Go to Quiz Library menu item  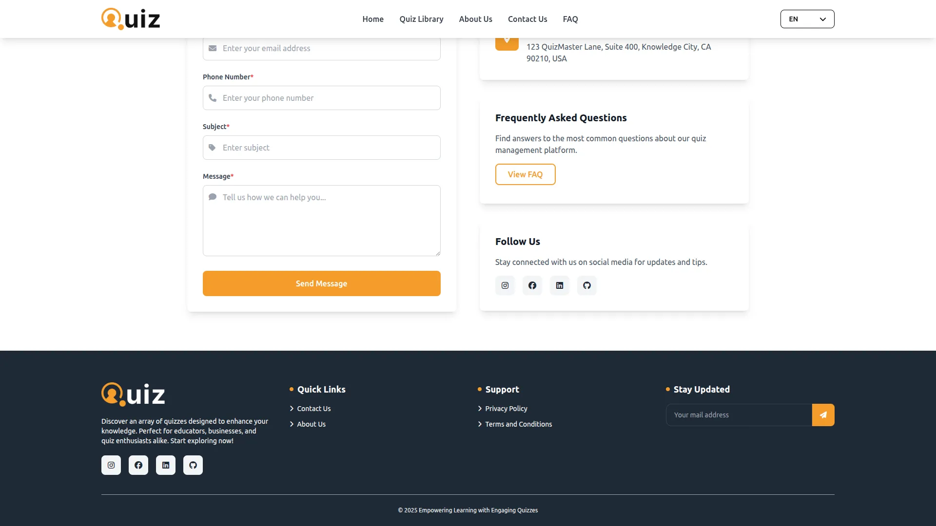421,19
